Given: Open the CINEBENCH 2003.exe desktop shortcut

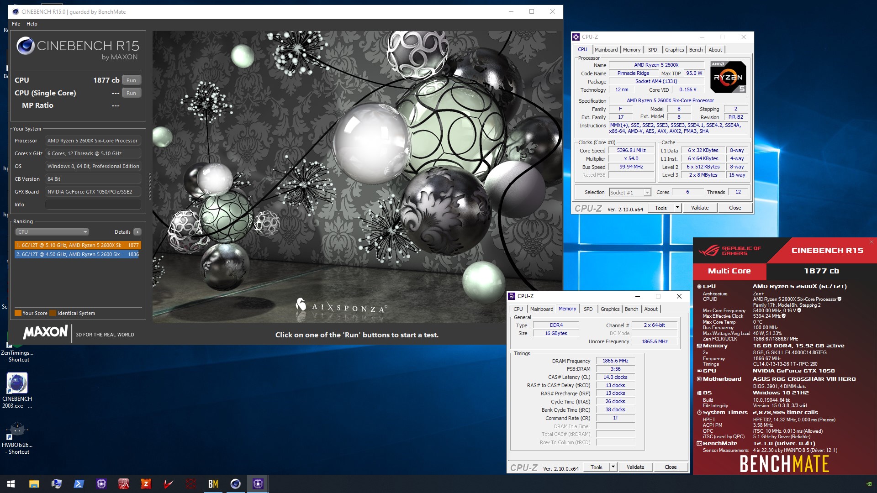Looking at the screenshot, I should pyautogui.click(x=17, y=390).
